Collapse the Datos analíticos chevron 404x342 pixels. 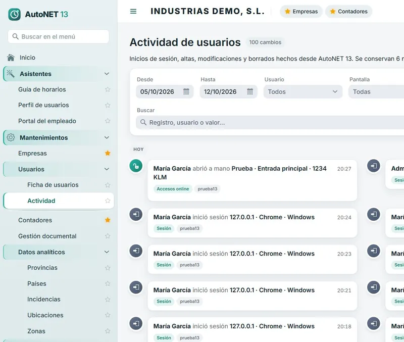107,252
